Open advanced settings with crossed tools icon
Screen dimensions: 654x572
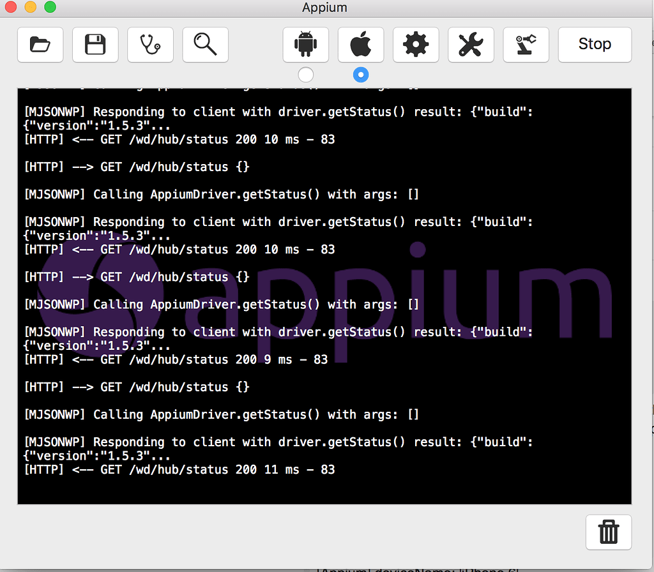pos(471,45)
